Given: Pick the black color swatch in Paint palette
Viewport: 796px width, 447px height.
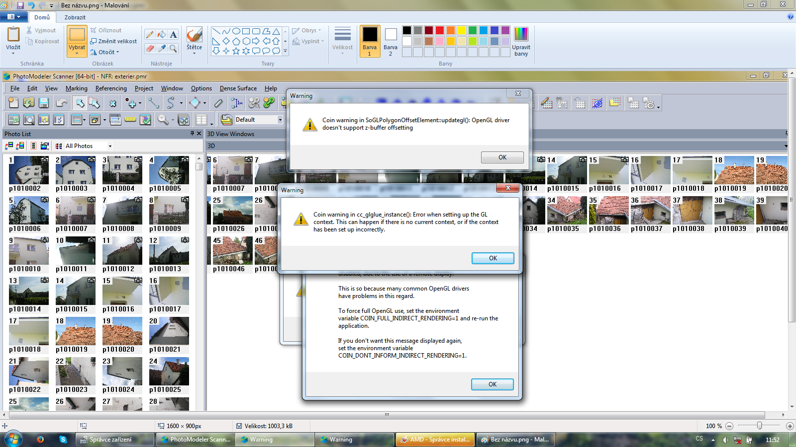Looking at the screenshot, I should pos(407,30).
